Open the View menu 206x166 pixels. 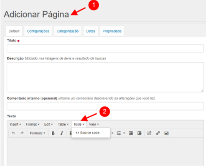(94, 124)
